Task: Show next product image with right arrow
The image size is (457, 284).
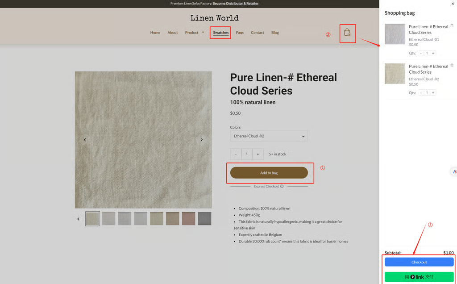Action: [201, 140]
